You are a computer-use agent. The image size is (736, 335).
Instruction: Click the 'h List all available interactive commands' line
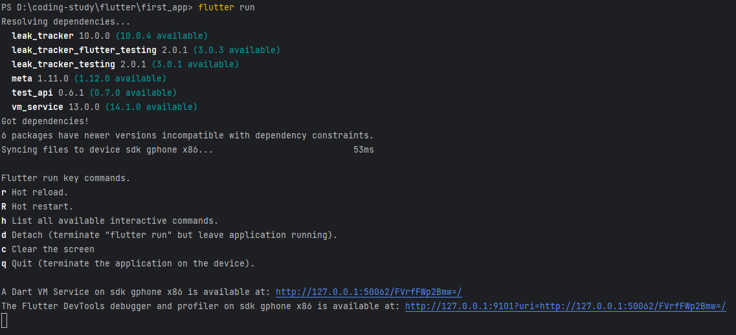click(x=110, y=221)
